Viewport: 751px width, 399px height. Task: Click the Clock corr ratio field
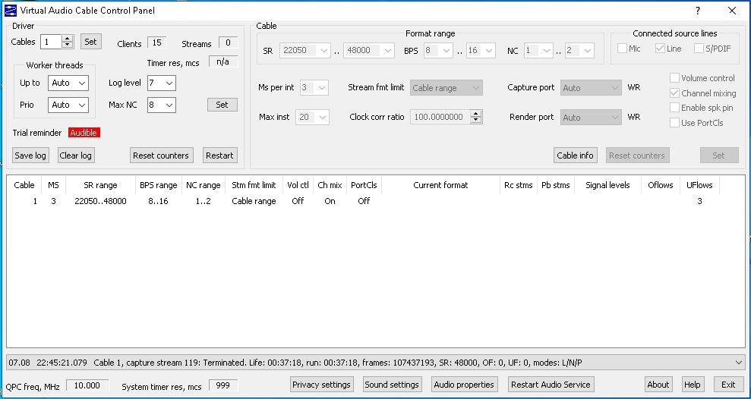pyautogui.click(x=440, y=117)
